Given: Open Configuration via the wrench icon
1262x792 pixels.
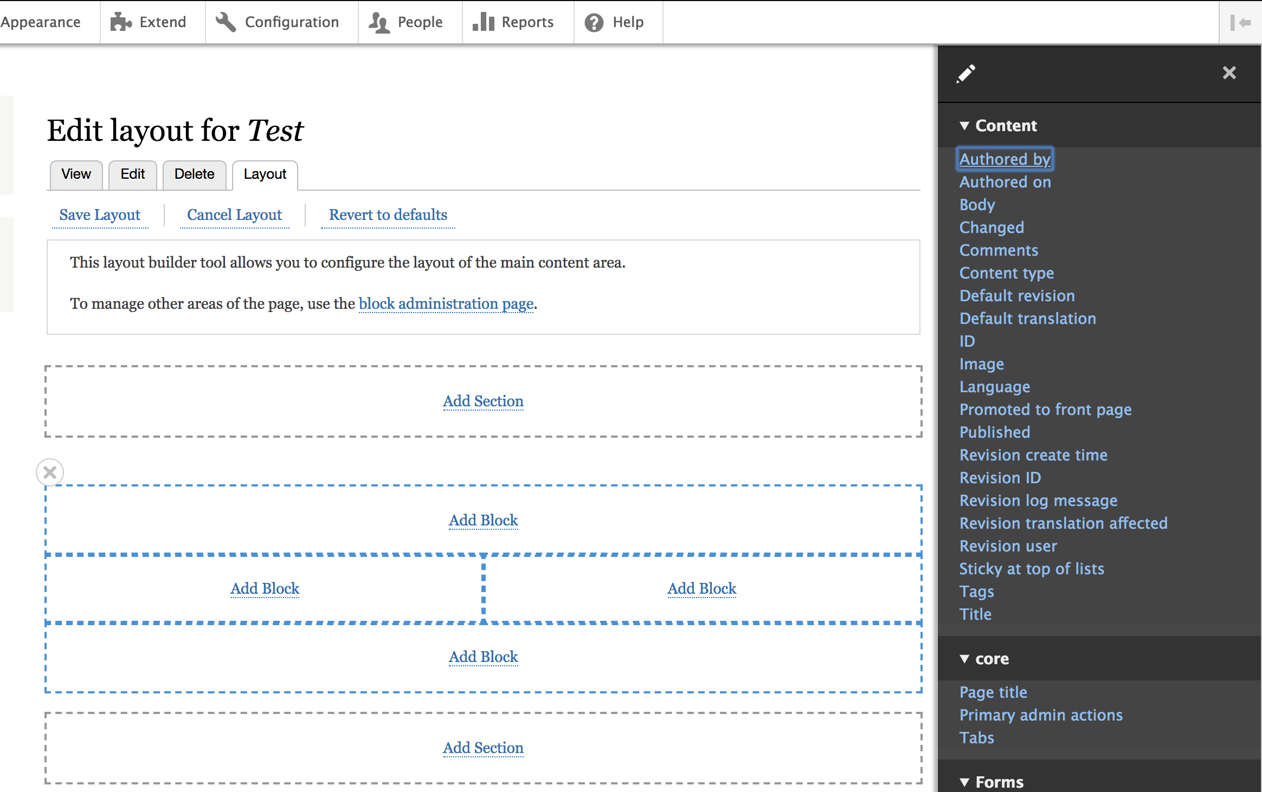Looking at the screenshot, I should coord(226,22).
